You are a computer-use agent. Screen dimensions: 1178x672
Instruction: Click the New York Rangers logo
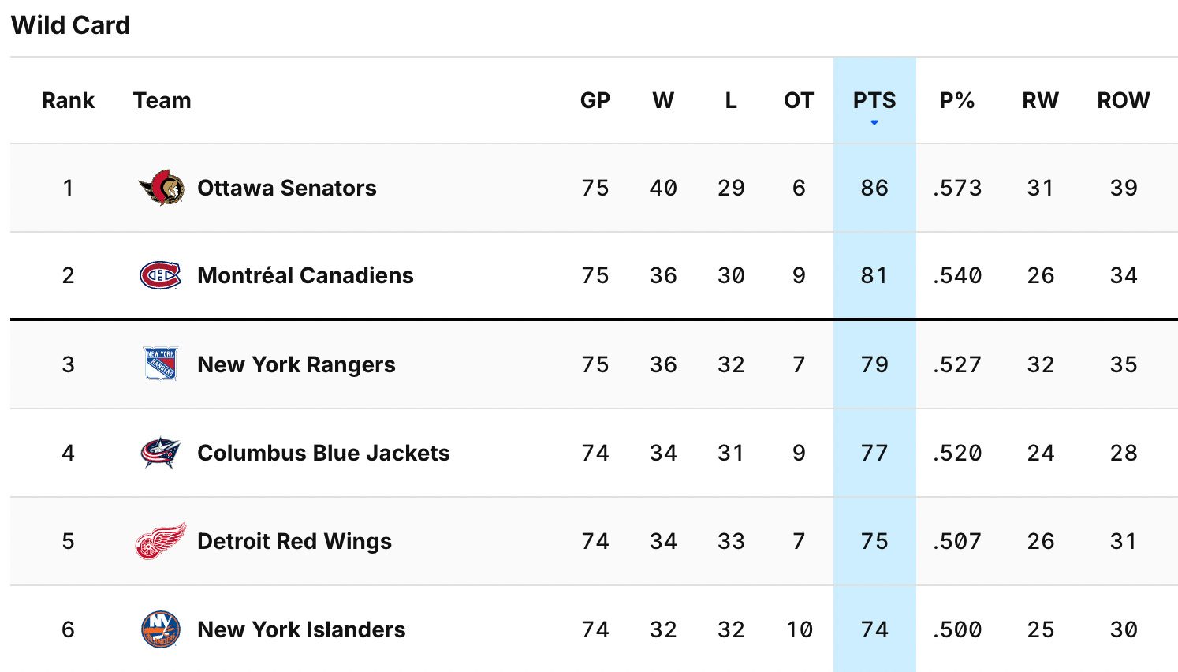pos(161,364)
